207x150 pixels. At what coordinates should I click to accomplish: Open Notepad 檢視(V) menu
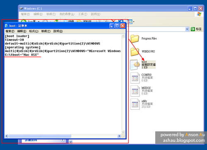click(x=46, y=31)
